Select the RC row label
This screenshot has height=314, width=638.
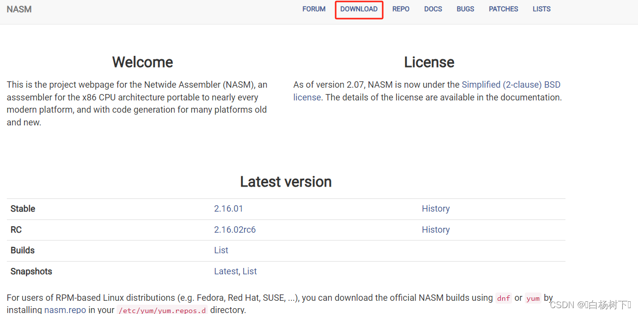16,230
